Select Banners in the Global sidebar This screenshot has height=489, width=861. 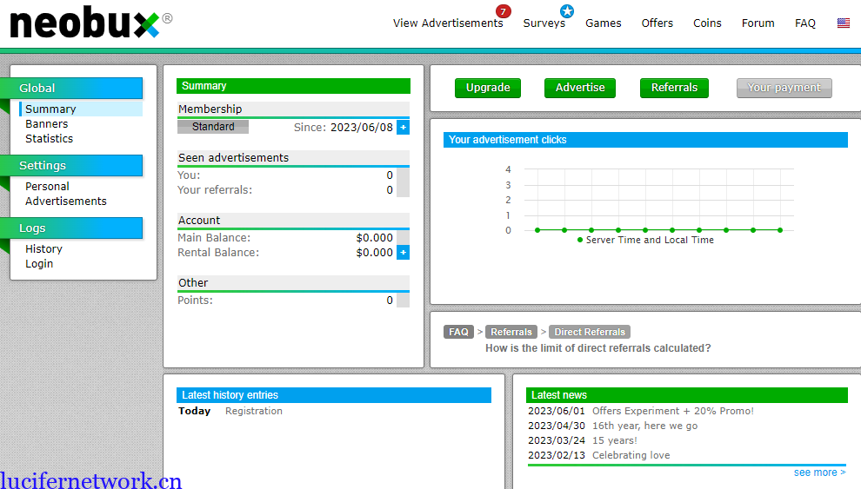46,124
